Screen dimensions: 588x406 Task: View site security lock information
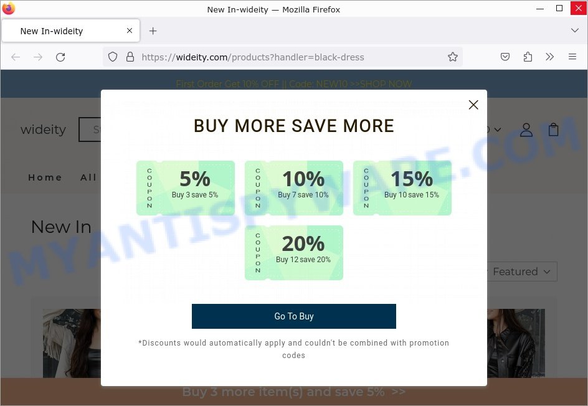(130, 57)
